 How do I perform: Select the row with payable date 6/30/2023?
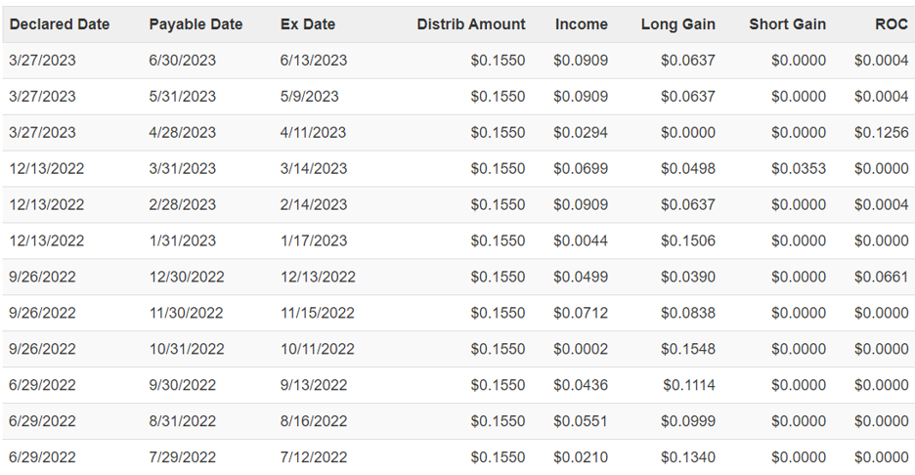tap(458, 61)
